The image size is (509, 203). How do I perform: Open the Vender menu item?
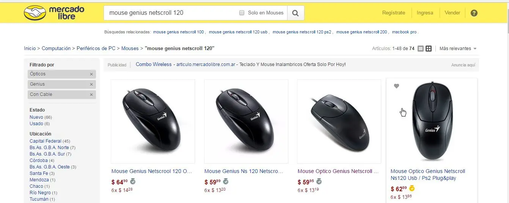point(452,13)
